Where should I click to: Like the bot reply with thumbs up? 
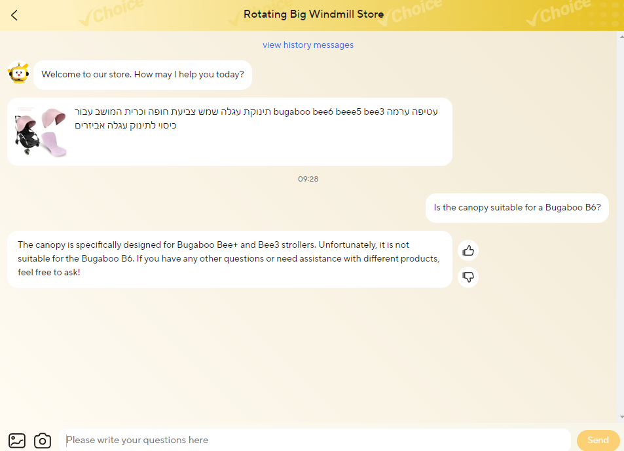[468, 250]
